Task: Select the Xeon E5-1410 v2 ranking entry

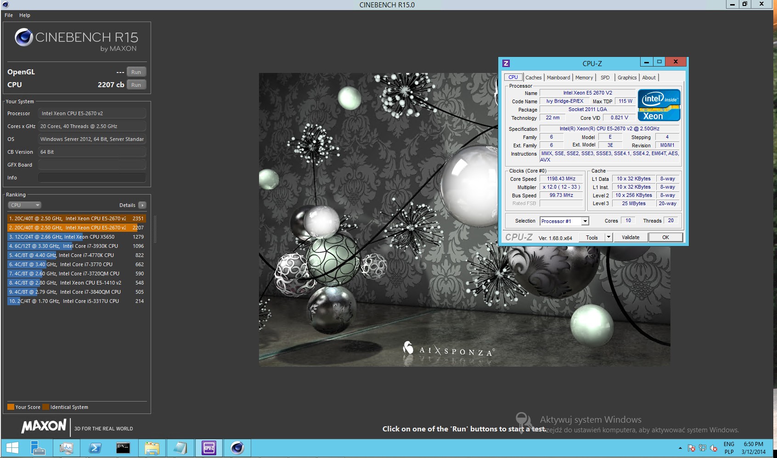Action: click(76, 283)
